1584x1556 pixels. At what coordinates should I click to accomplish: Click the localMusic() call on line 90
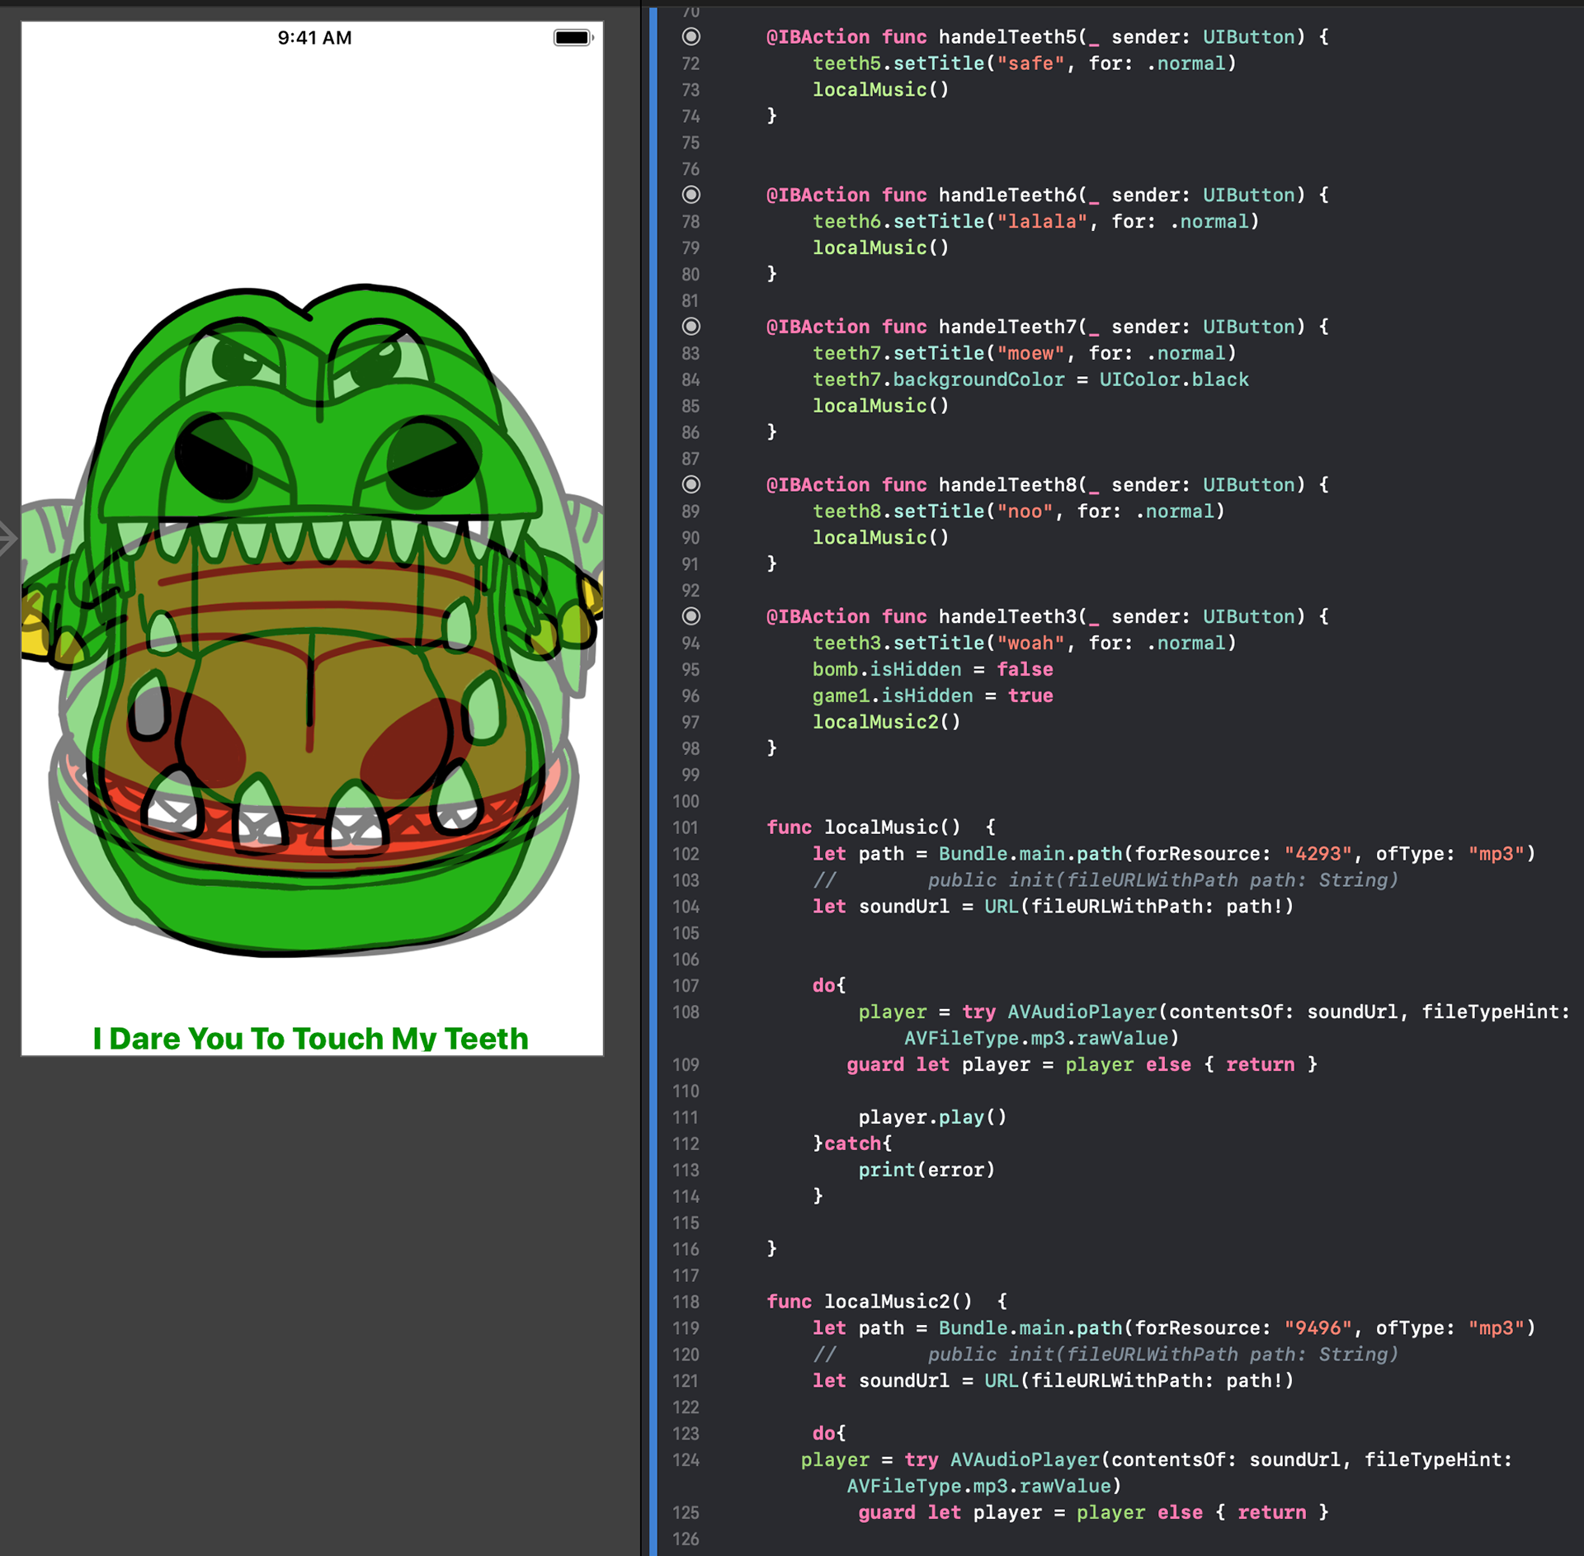click(881, 538)
